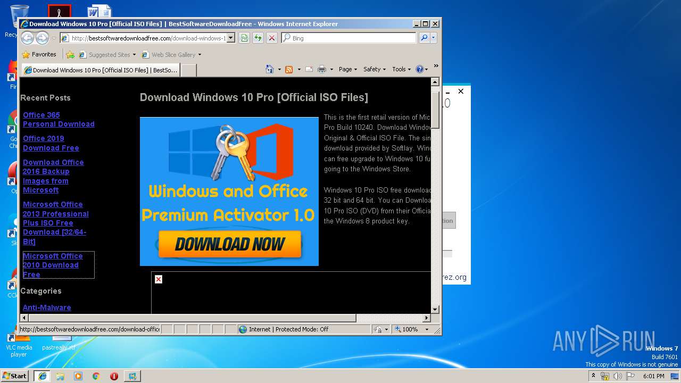Open the Safety menu
Screen dimensions: 681x383
375,69
